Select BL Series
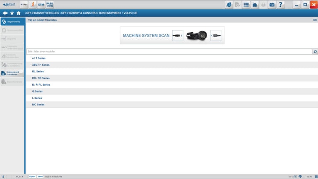This screenshot has height=179, width=318. tap(172, 72)
